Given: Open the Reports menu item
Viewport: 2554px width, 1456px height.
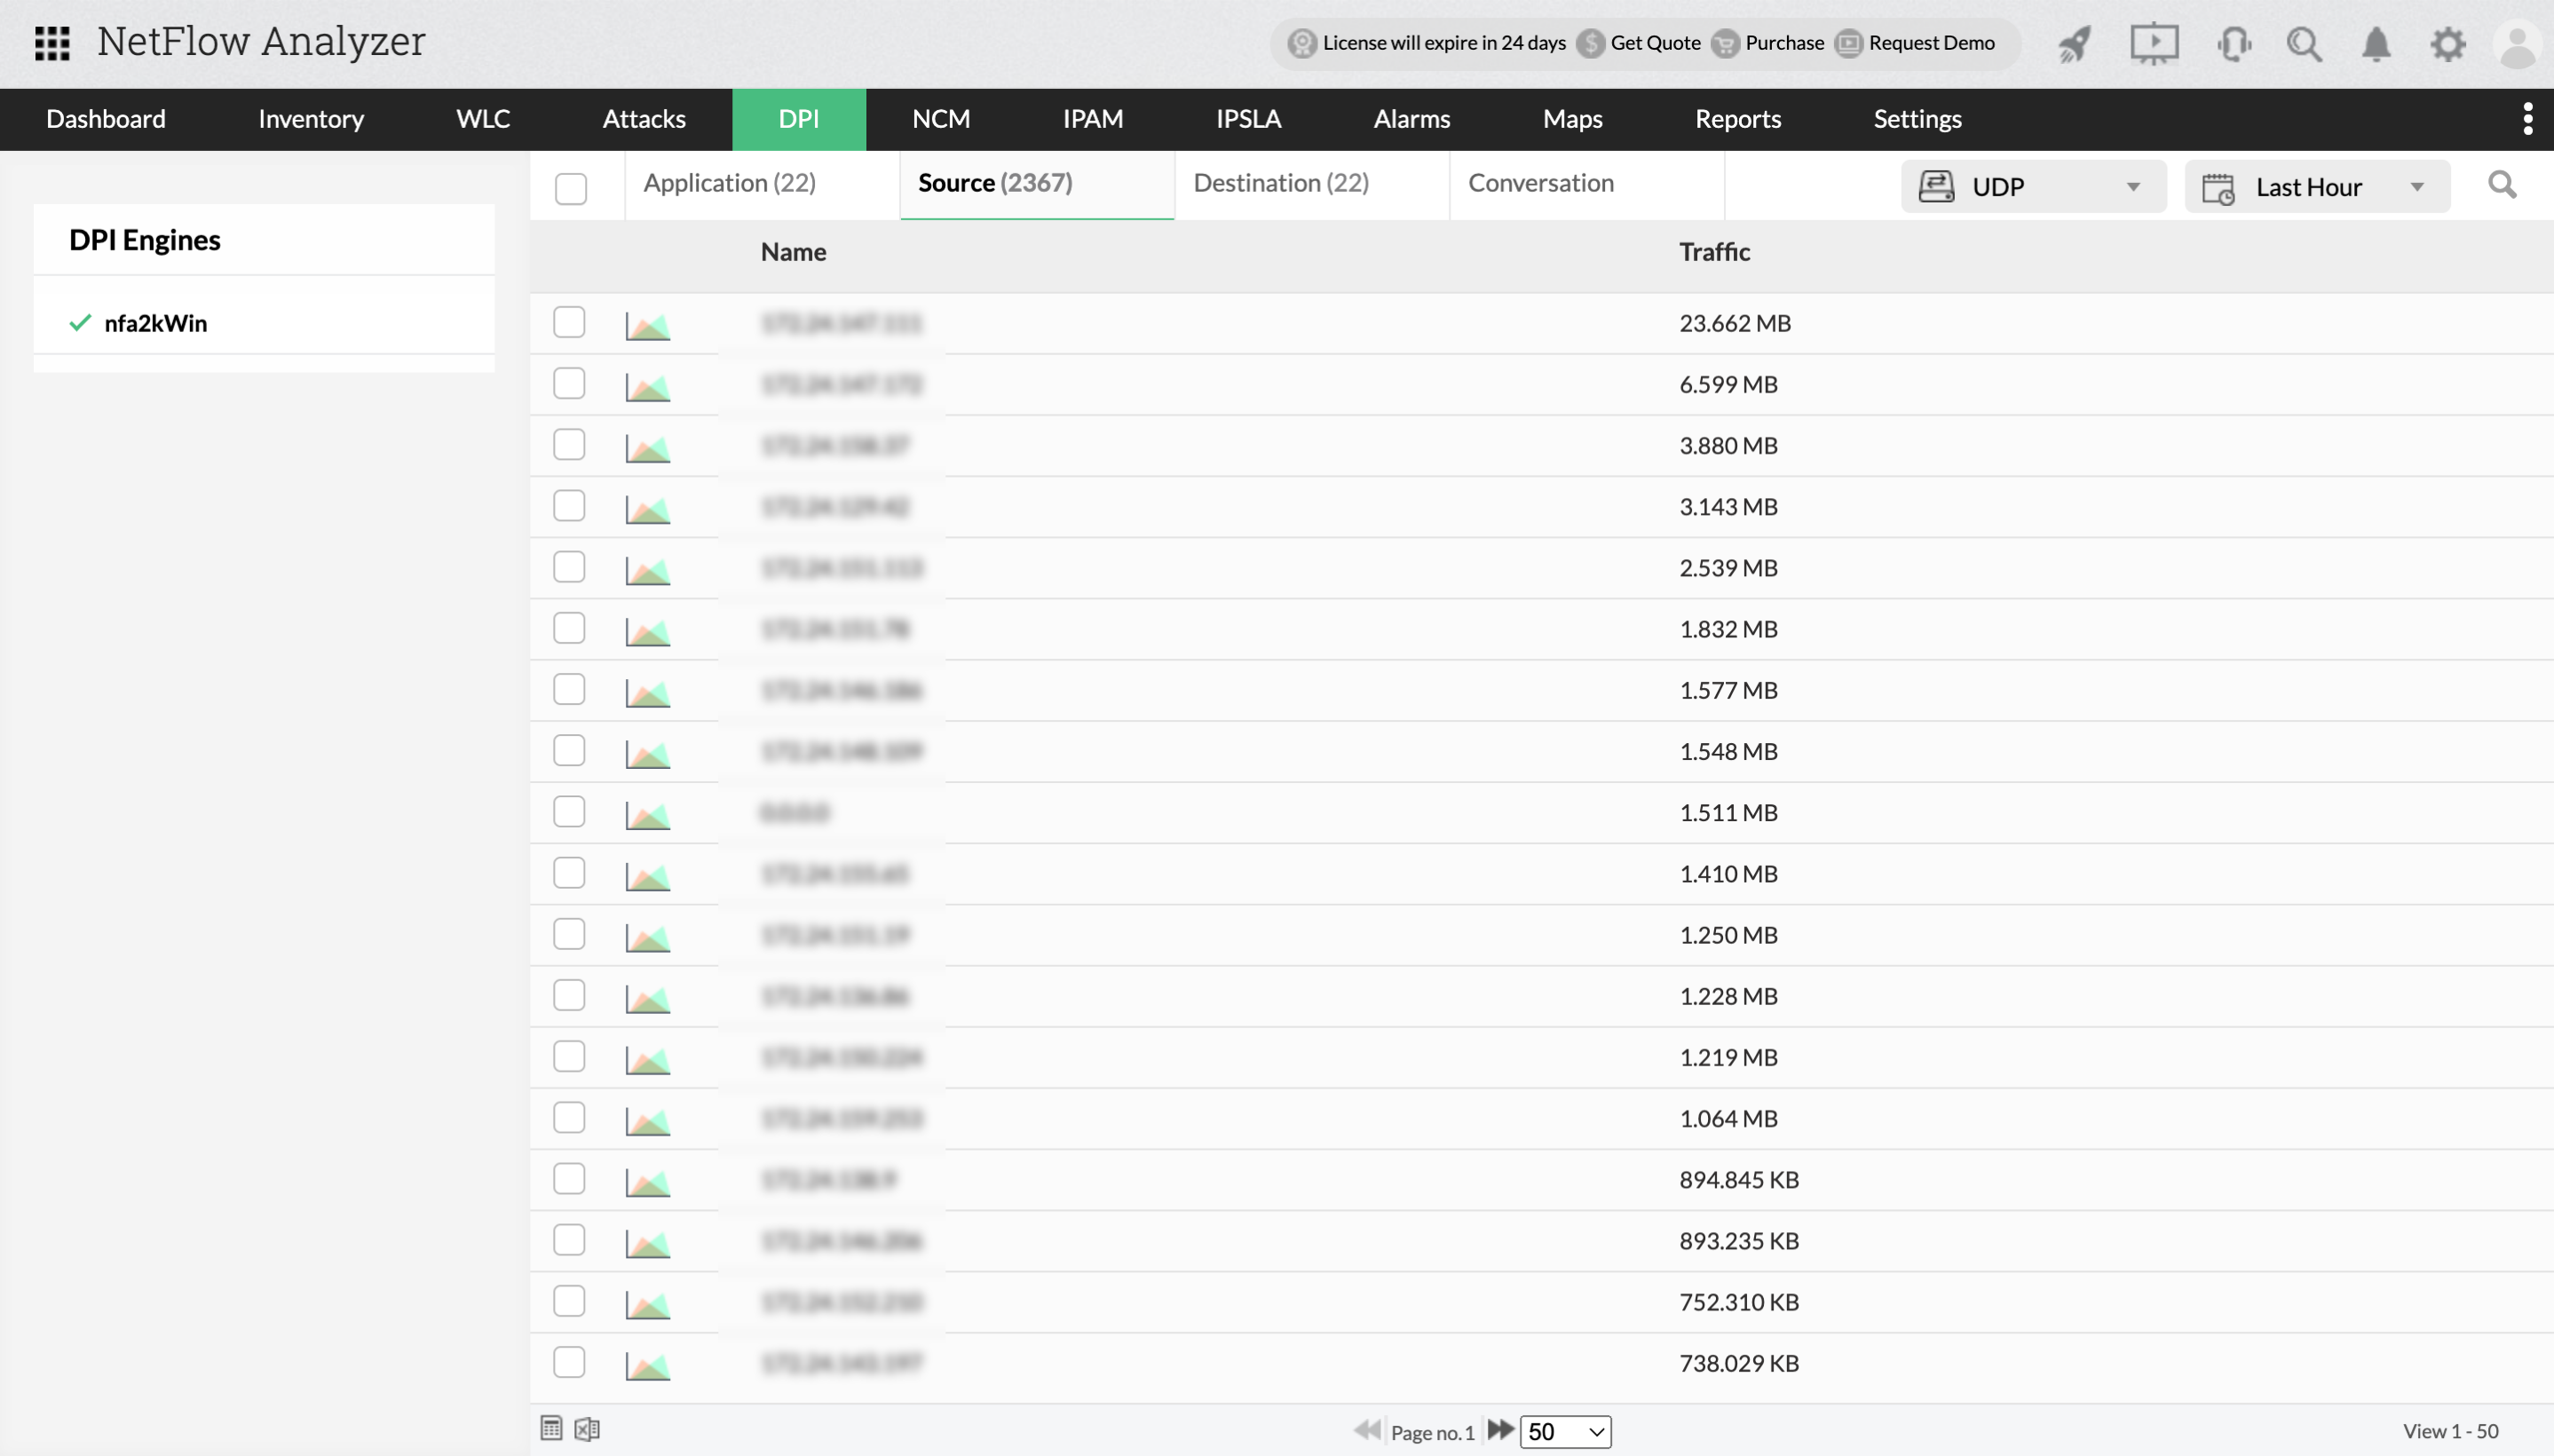Looking at the screenshot, I should click(x=1737, y=119).
